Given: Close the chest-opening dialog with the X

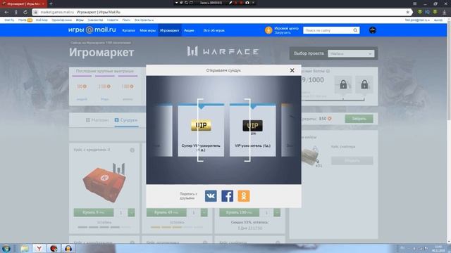Looking at the screenshot, I should click(292, 70).
